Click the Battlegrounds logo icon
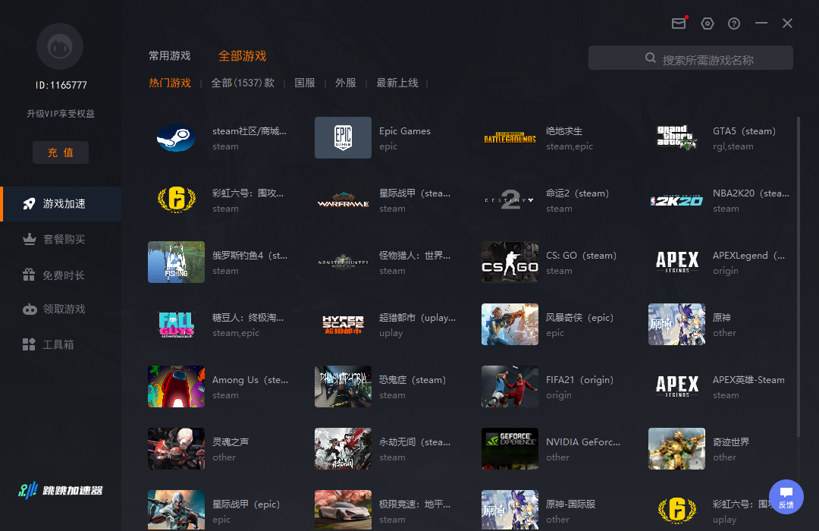The width and height of the screenshot is (819, 531). (x=510, y=138)
